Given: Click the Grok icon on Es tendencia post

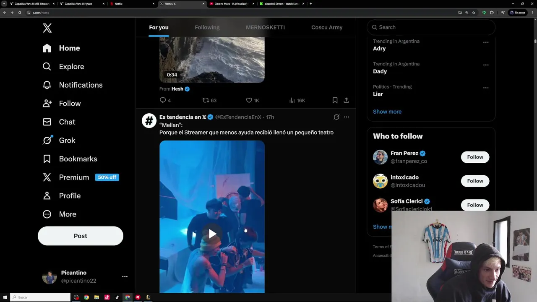Looking at the screenshot, I should point(336,117).
